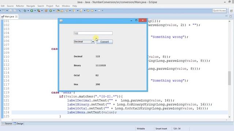Click the Writable status bar entry
This screenshot has width=234, height=131.
pos(141,128)
